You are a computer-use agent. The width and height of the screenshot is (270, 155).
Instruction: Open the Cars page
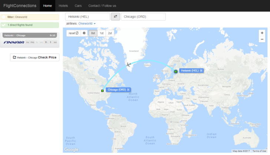pos(78,6)
